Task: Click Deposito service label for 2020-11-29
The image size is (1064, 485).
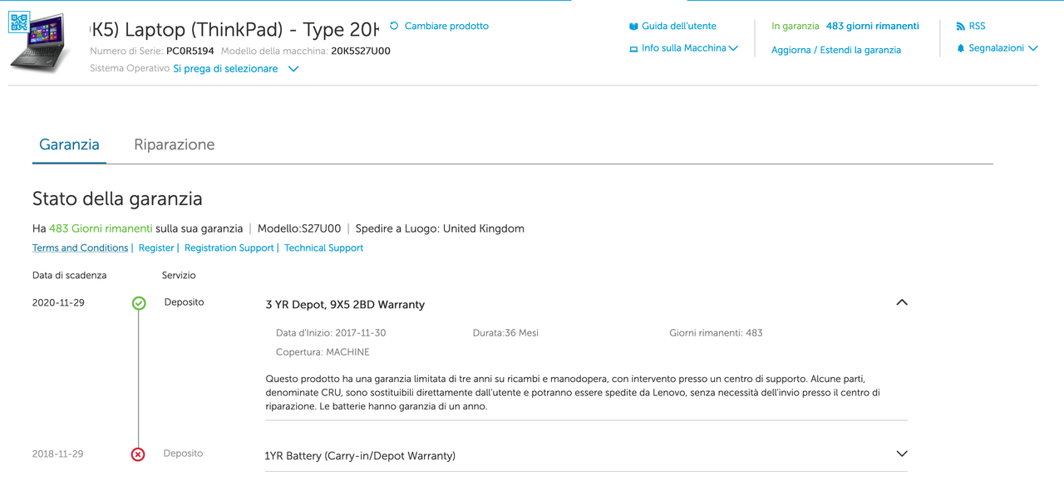Action: [x=184, y=302]
